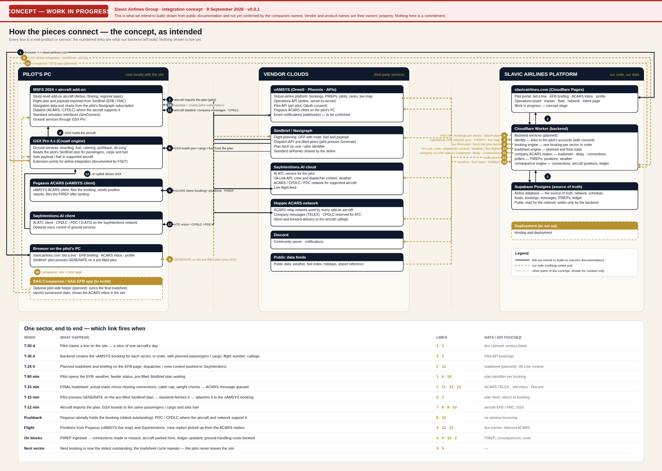Click badge 2 between slavicairlines.com and Cloudflare Worker
The image size is (662, 471).
coord(548,119)
